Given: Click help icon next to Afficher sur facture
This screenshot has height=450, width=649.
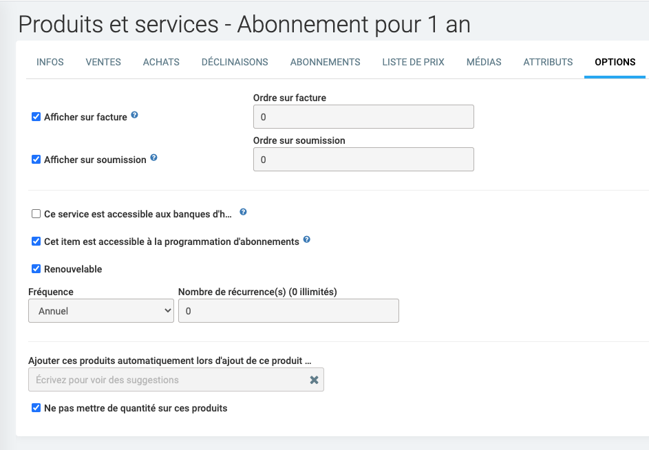Looking at the screenshot, I should pos(135,116).
